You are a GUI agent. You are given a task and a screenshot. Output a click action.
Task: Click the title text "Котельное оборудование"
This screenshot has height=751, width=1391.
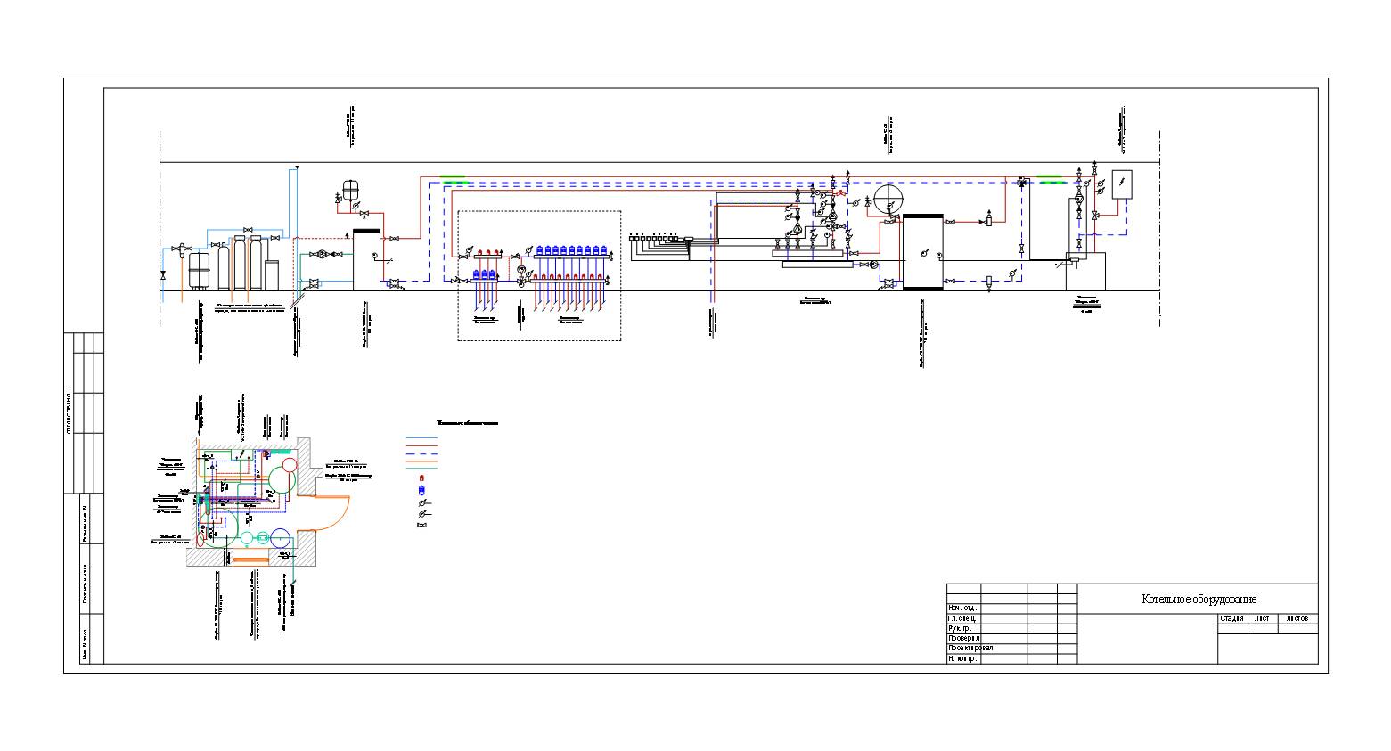1199,600
